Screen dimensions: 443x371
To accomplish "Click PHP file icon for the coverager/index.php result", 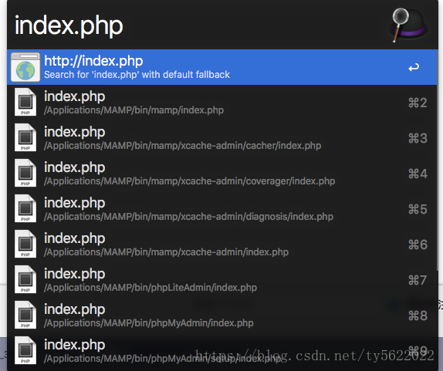I will pyautogui.click(x=25, y=173).
